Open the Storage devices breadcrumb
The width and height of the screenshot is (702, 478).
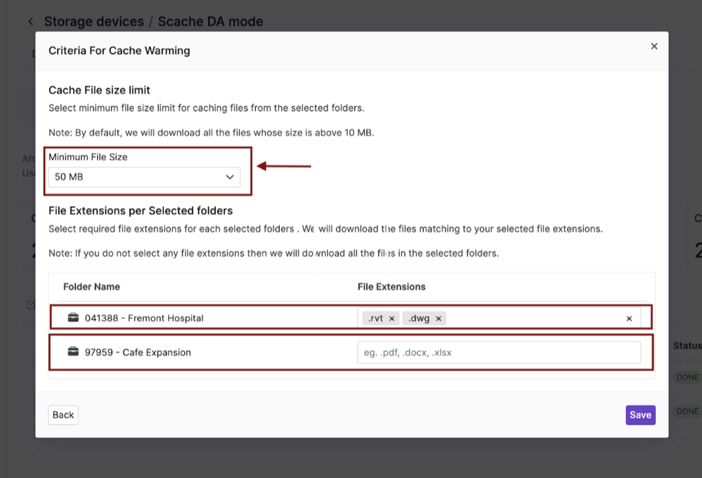coord(94,22)
